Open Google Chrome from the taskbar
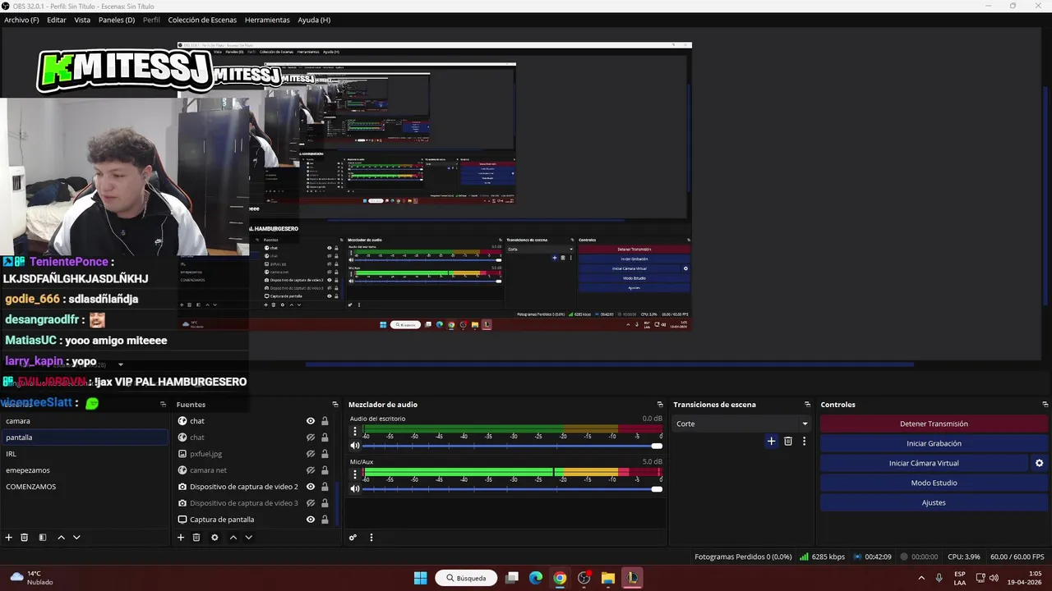Viewport: 1052px width, 591px height. point(560,578)
